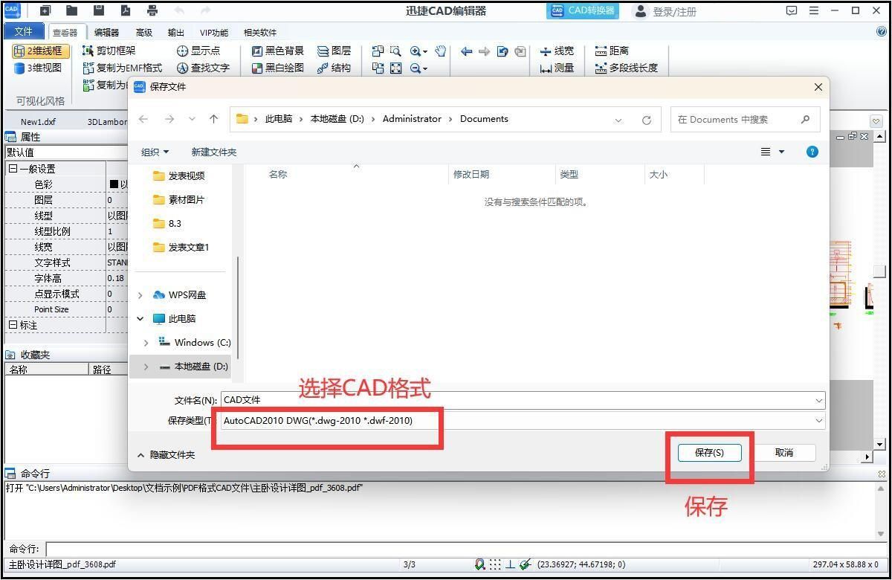Click the 保存(S) button
This screenshot has height=580, width=892.
709,452
